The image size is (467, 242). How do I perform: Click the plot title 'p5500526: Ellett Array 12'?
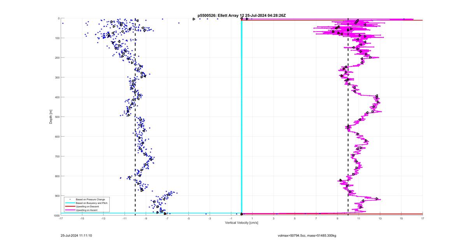point(221,15)
